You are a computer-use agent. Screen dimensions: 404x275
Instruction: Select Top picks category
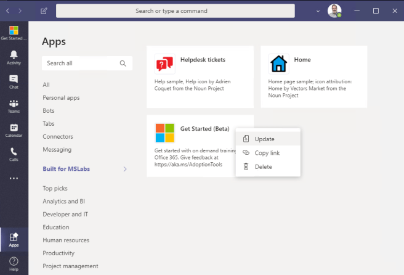point(55,188)
